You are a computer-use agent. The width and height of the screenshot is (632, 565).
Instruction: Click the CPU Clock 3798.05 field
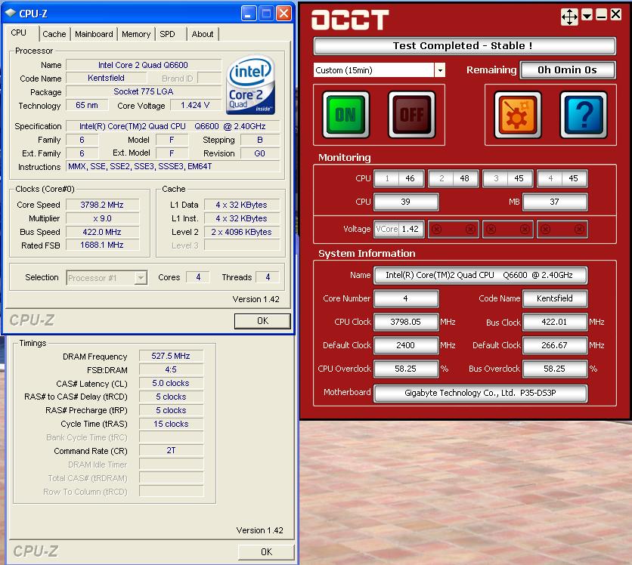(406, 322)
